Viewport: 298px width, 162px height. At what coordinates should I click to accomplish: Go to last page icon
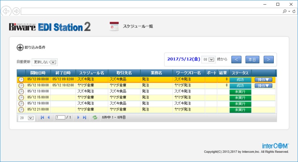pyautogui.click(x=85, y=117)
